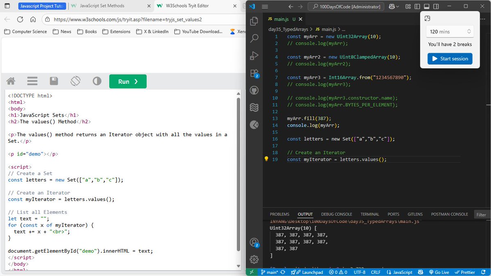Image resolution: width=491 pixels, height=276 pixels.
Task: Open the VS Code application hamburger menu
Action: tap(265, 7)
